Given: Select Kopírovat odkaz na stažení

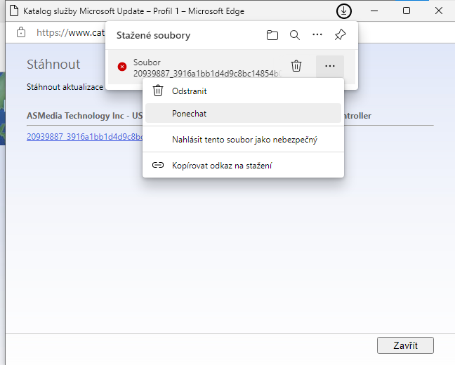Looking at the screenshot, I should click(x=243, y=166).
